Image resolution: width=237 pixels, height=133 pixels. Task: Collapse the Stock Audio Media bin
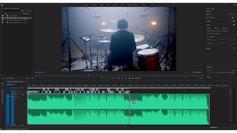tap(5, 16)
